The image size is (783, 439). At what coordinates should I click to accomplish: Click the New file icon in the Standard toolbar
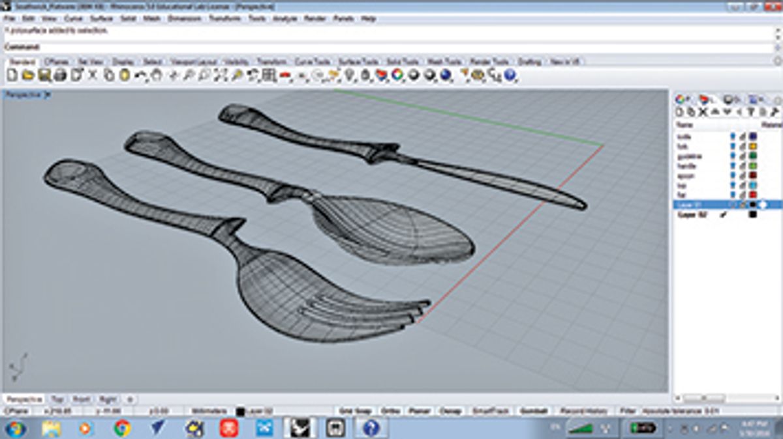[x=12, y=76]
